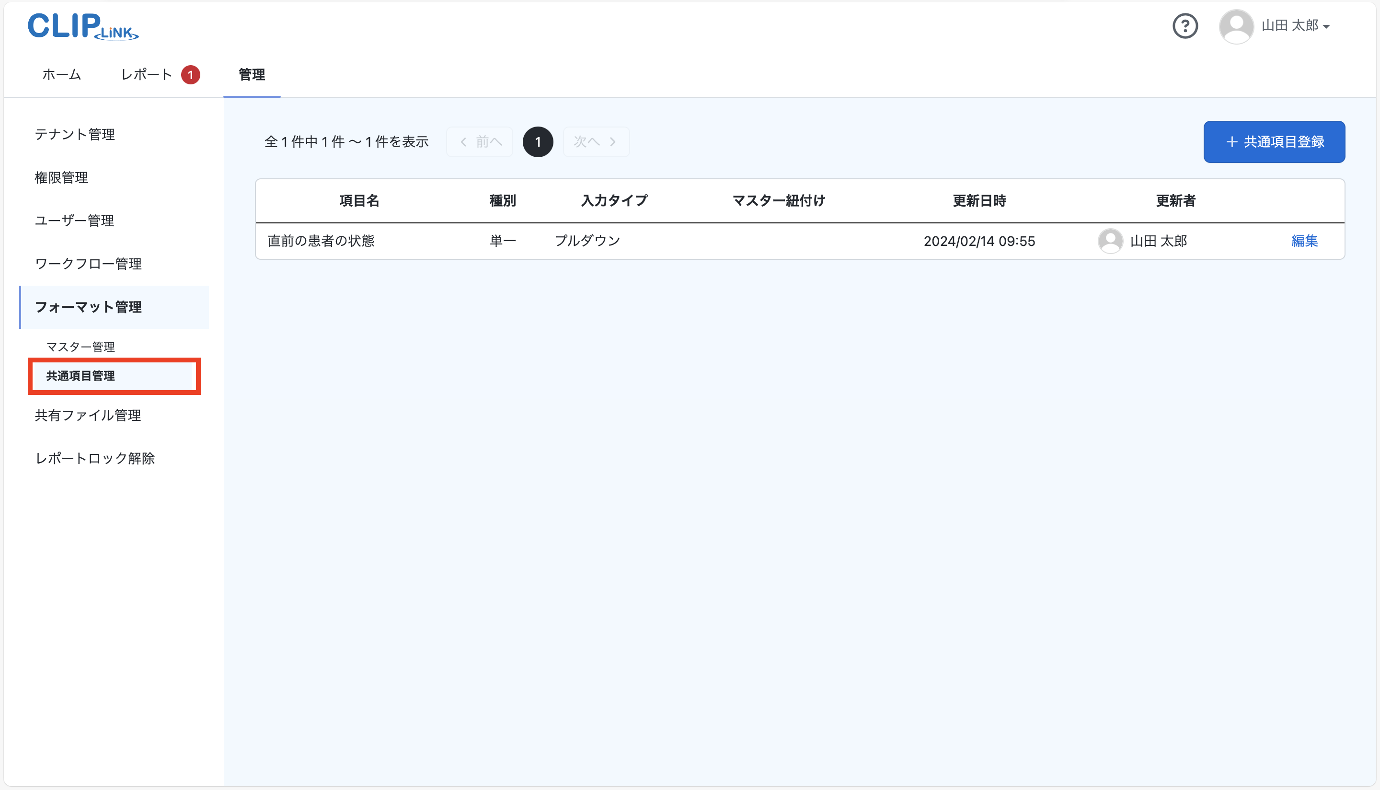Viewport: 1380px width, 790px height.
Task: Click page 1 in the pagination control
Action: click(x=537, y=141)
